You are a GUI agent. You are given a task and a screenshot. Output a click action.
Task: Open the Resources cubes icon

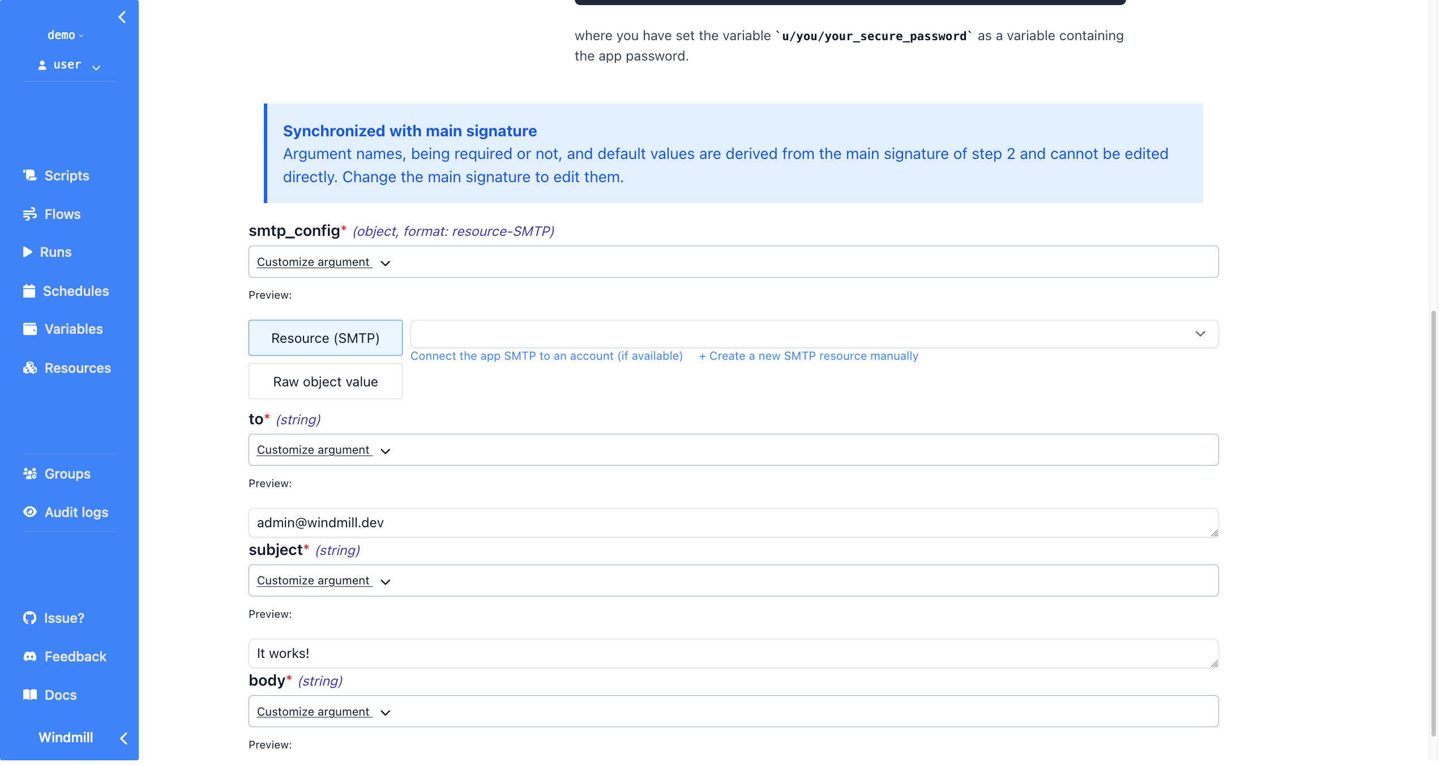pyautogui.click(x=30, y=368)
